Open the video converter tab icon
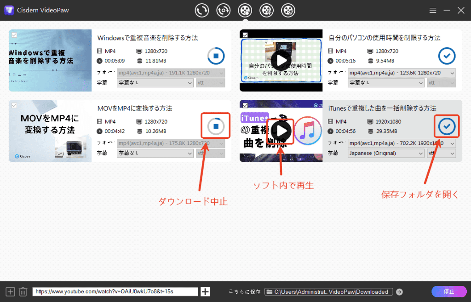Viewport: 471px width, 302px height. 201,11
